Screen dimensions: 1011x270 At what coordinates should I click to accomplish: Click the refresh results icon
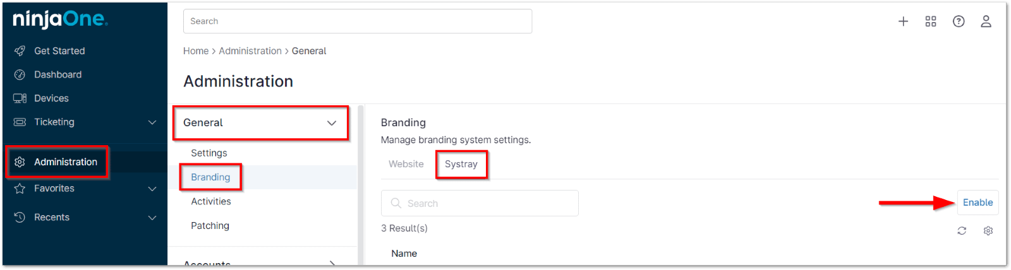coord(962,231)
